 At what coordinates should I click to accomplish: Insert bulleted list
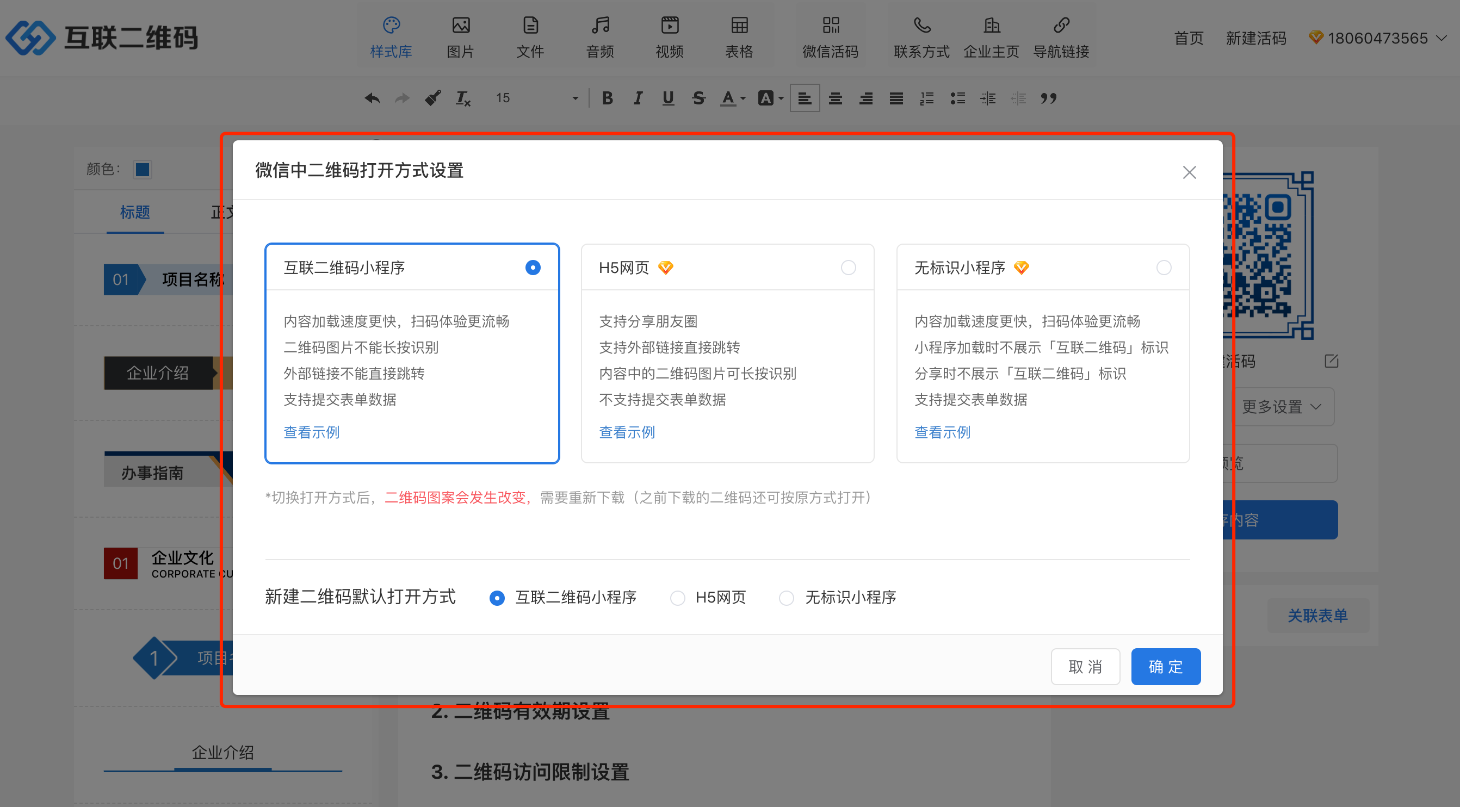tap(957, 98)
